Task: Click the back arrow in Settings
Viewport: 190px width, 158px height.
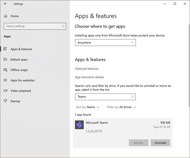Action: pos(5,4)
